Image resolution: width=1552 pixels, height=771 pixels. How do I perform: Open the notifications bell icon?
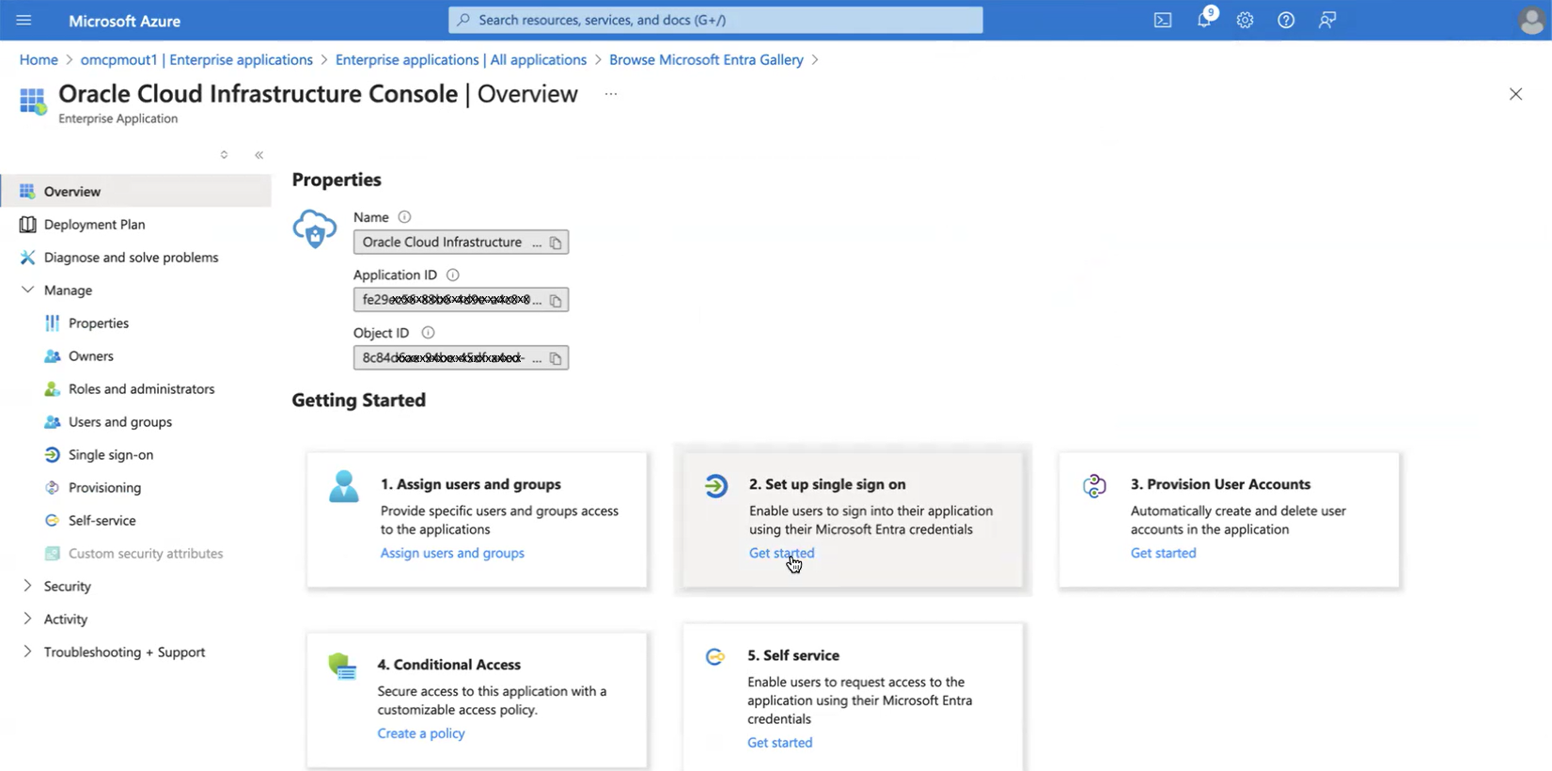coord(1204,21)
